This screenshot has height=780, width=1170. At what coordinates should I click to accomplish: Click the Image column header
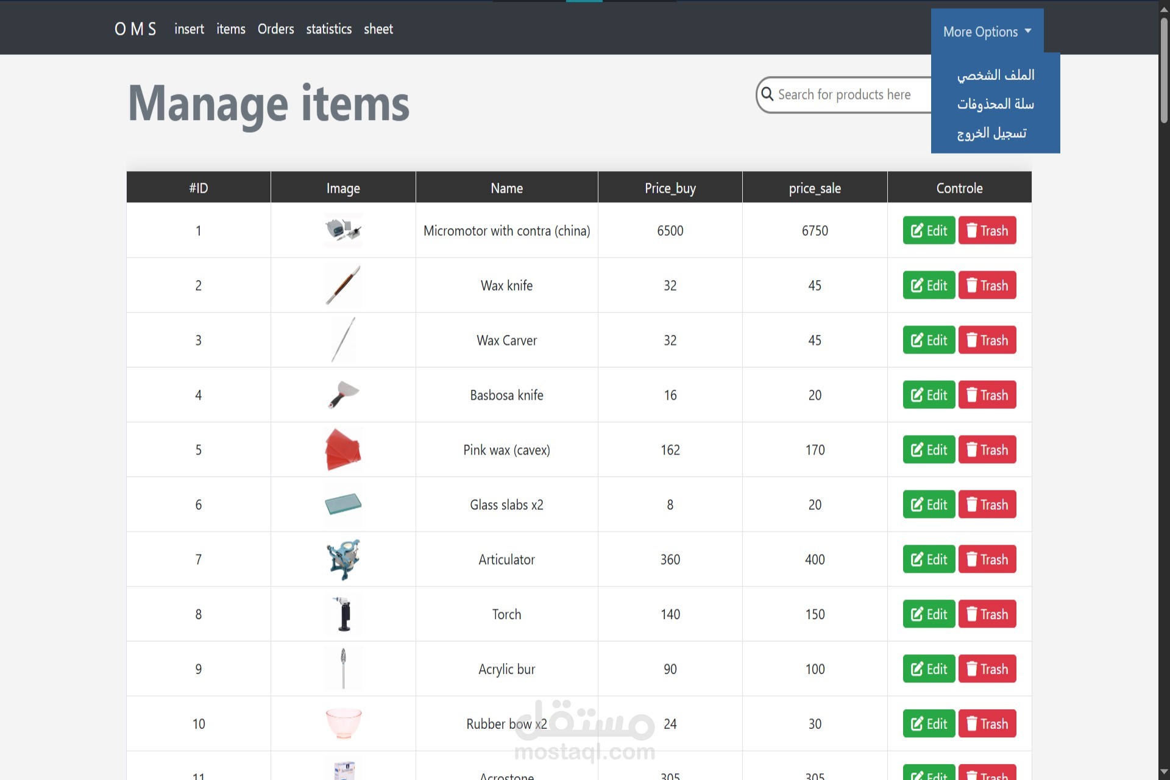click(343, 188)
